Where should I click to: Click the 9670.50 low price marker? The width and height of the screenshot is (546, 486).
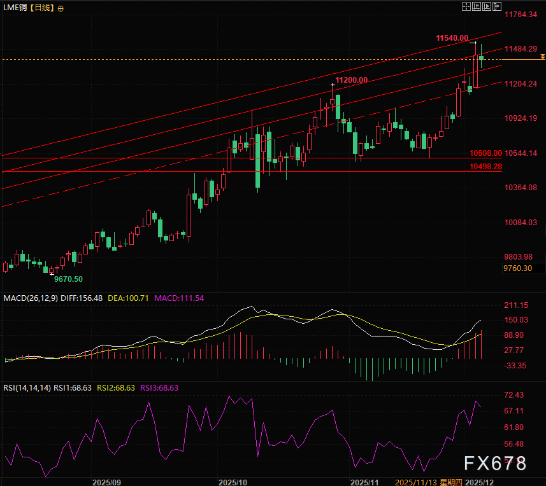[x=68, y=279]
